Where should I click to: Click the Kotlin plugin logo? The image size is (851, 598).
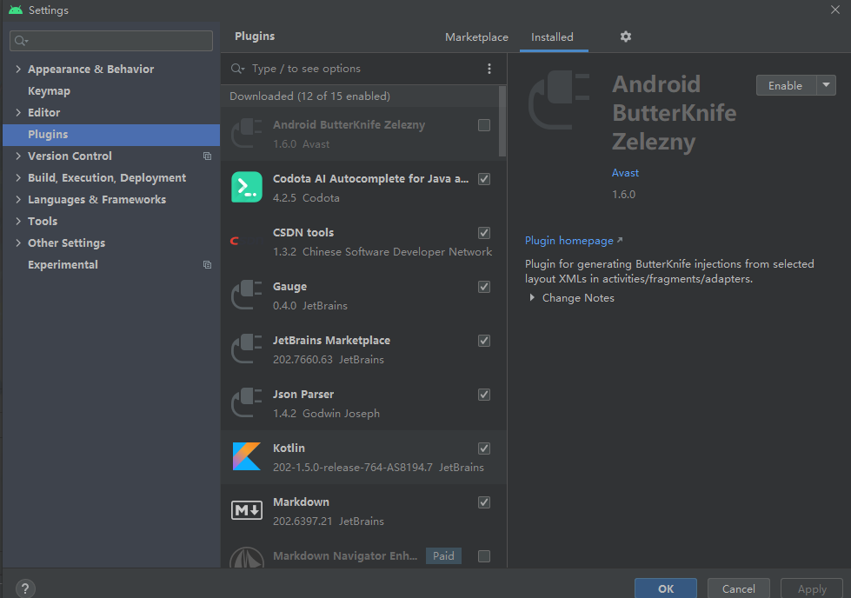[x=247, y=455]
